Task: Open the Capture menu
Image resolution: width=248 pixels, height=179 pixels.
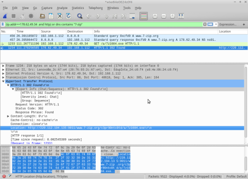Action: point(47,8)
